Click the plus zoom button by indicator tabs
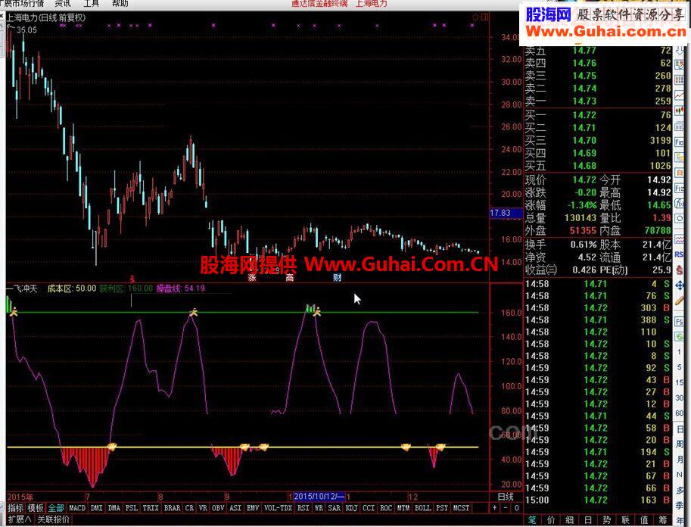The width and height of the screenshot is (691, 527). 495,508
